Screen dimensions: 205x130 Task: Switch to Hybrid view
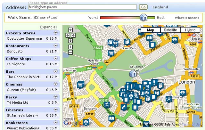coord(190,30)
